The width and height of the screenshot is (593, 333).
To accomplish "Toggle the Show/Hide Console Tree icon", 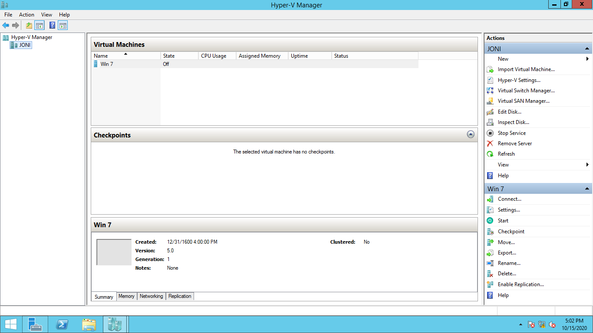I will 40,26.
